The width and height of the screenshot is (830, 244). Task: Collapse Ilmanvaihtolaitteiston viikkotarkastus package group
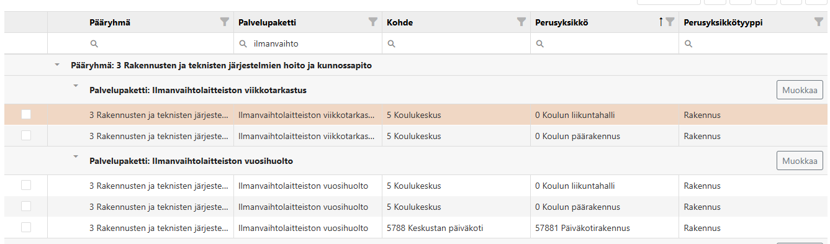coord(76,86)
